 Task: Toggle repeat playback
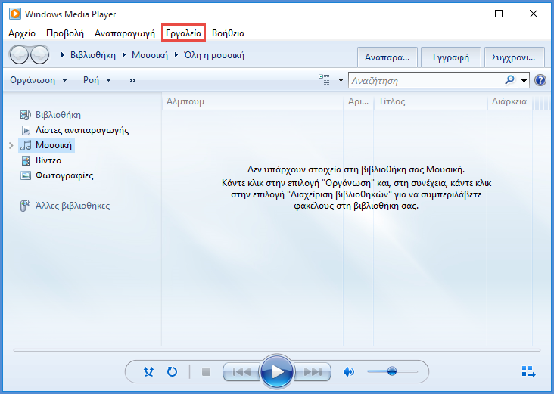point(172,371)
